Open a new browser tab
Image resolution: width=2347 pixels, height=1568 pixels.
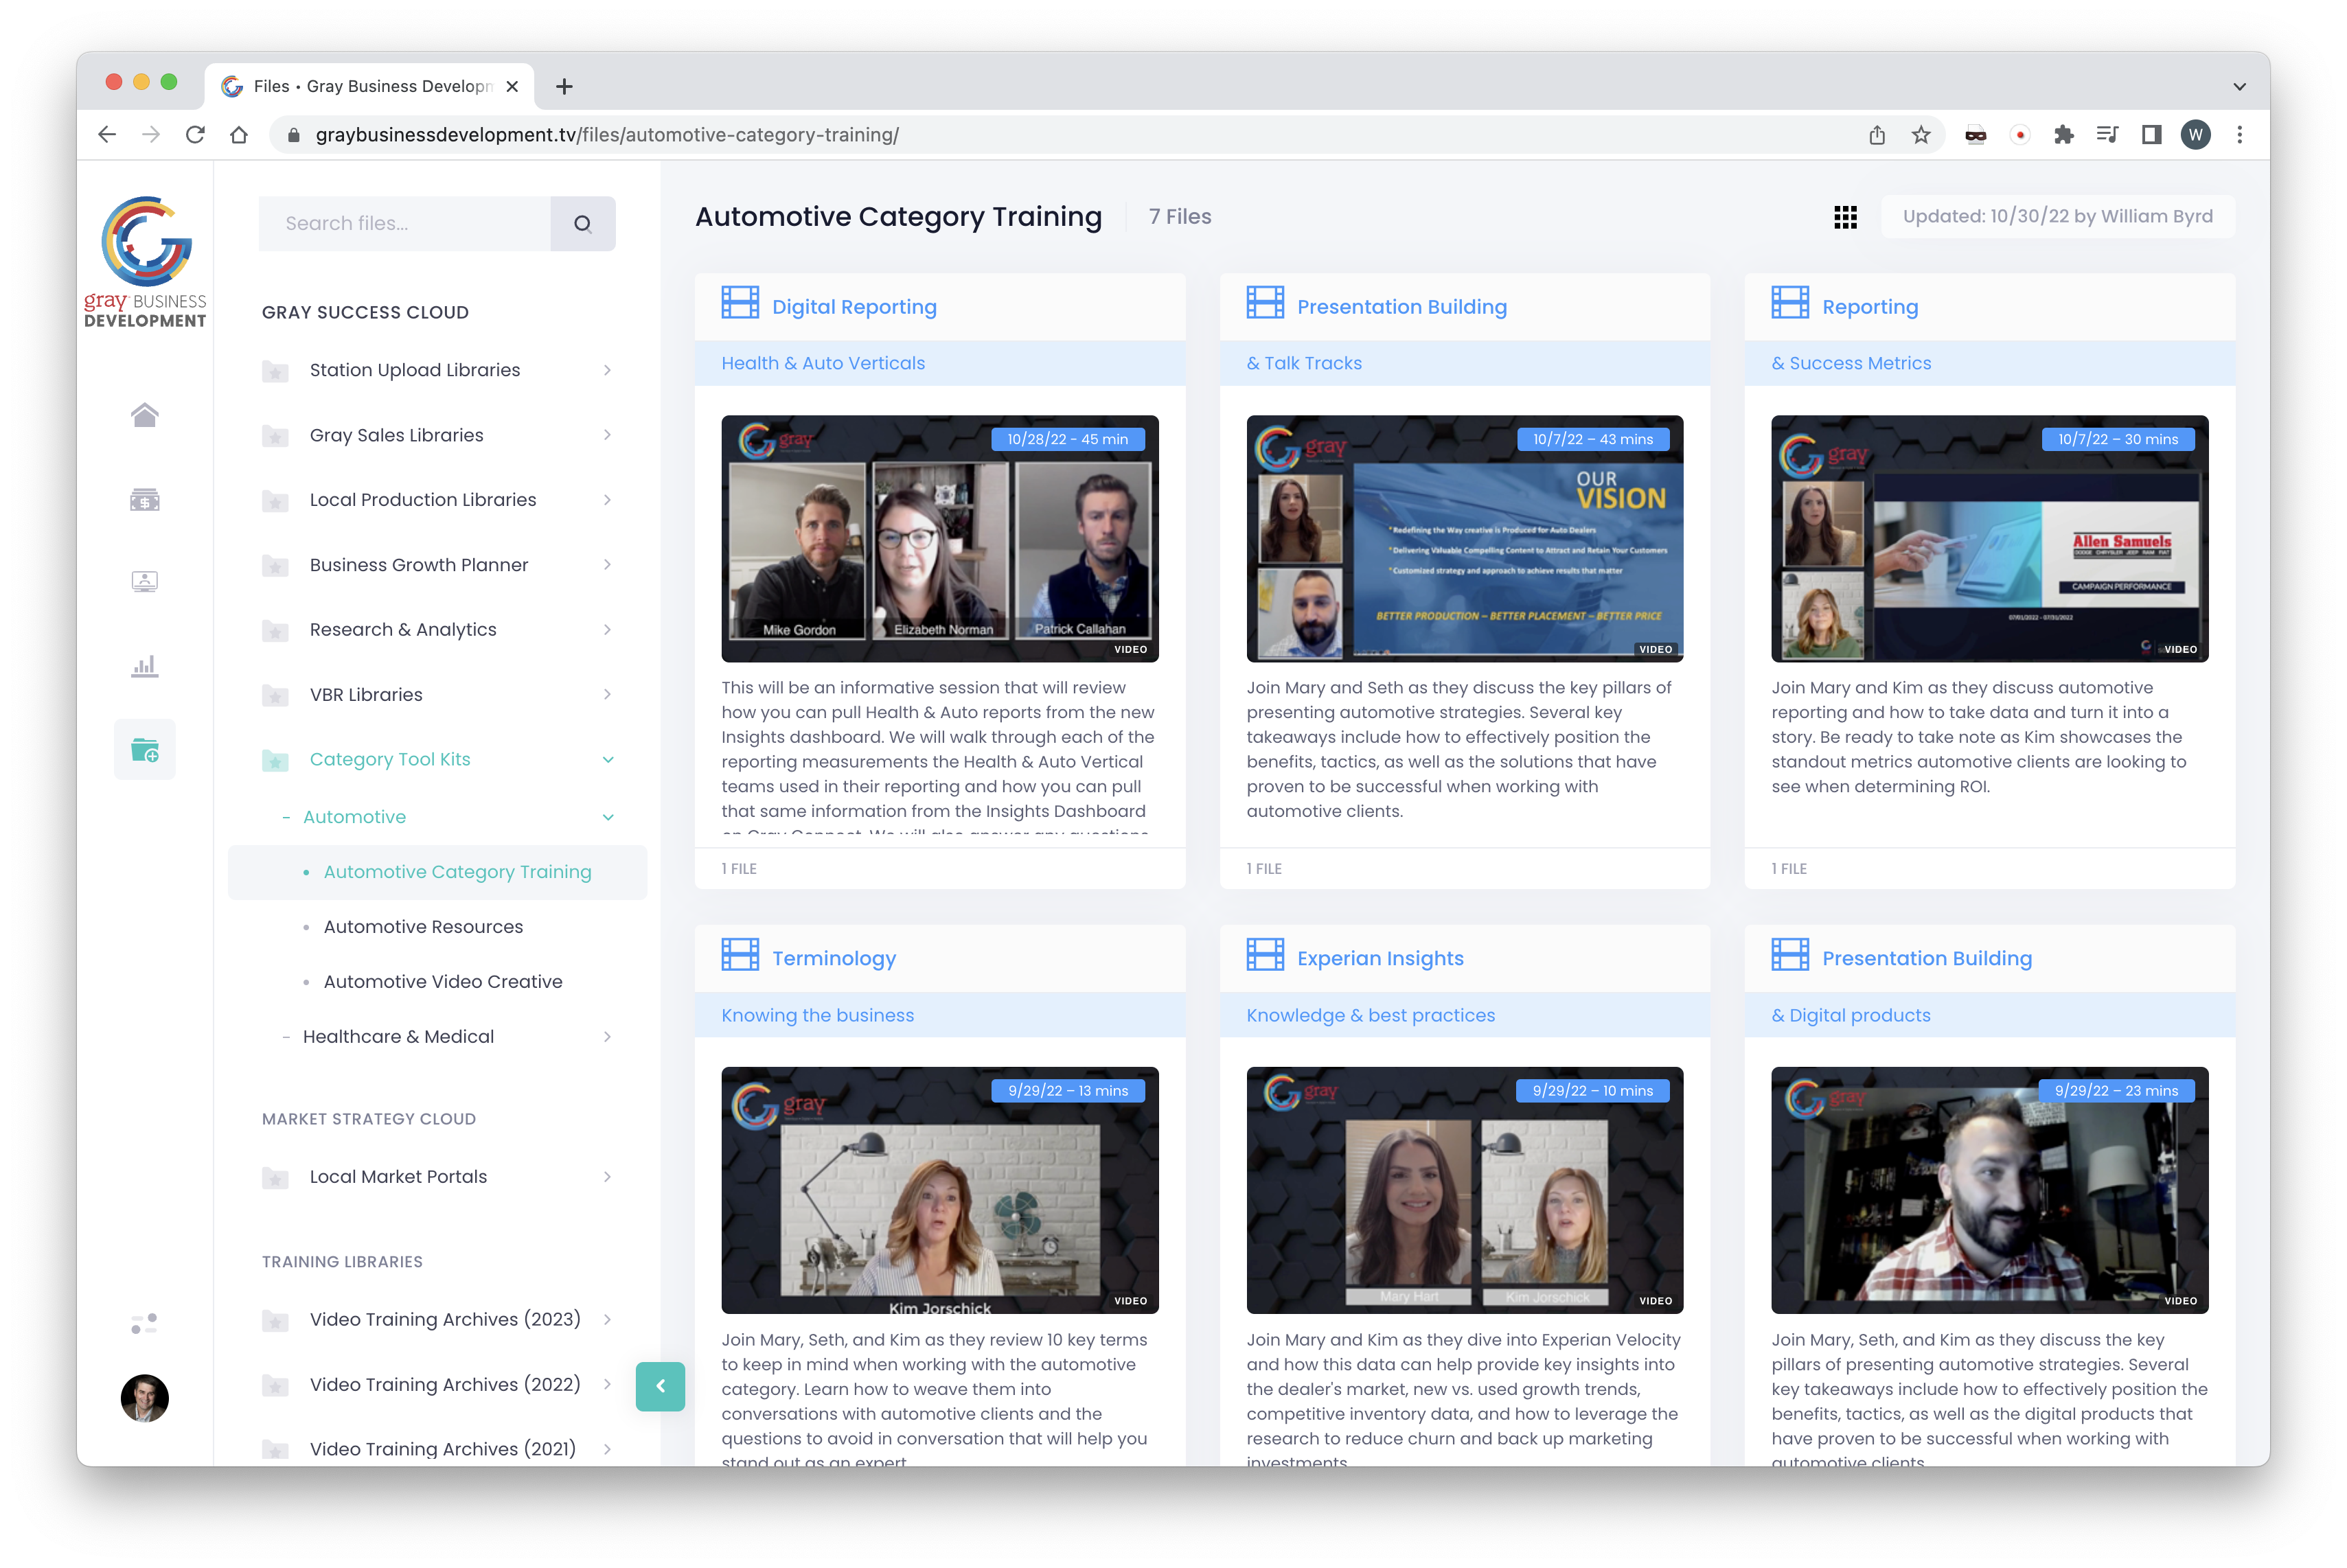[x=564, y=87]
